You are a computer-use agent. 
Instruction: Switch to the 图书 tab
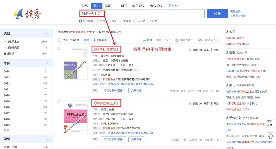(x=96, y=6)
